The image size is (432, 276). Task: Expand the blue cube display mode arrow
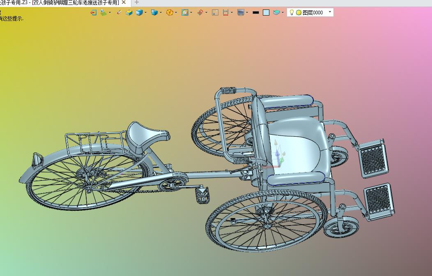click(146, 12)
